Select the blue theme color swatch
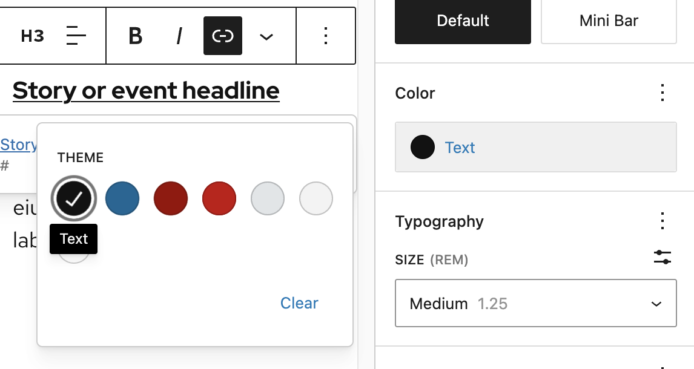Viewport: 694px width, 369px height. click(122, 198)
